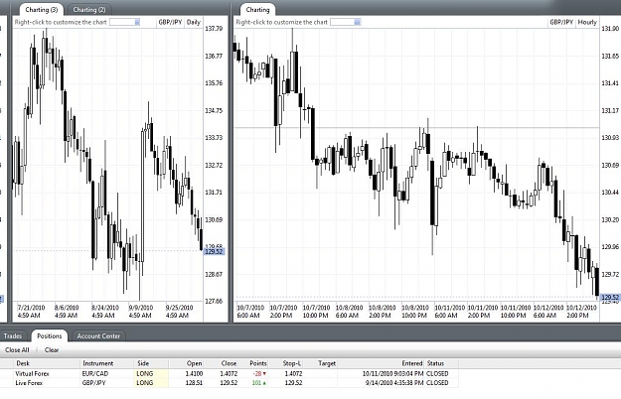Select the Positions tab

[50, 336]
